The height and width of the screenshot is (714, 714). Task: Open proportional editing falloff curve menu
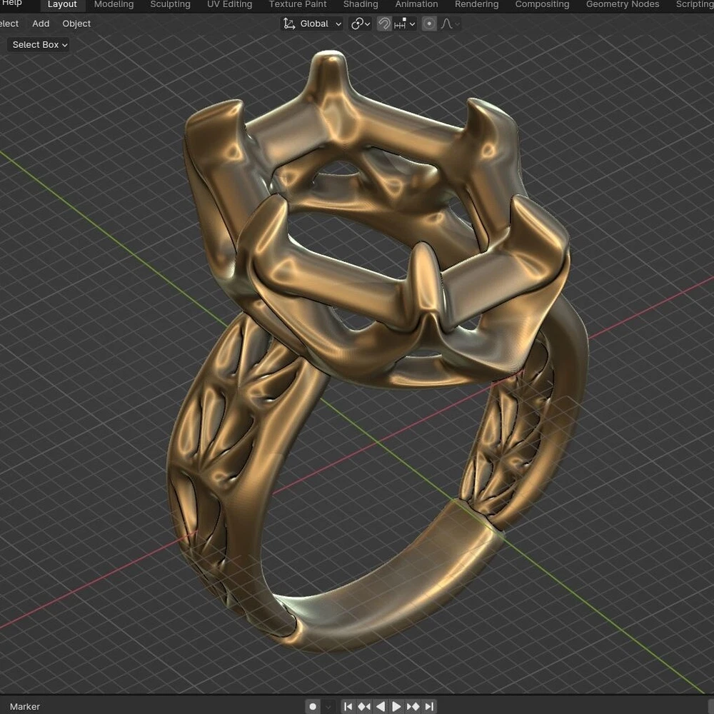pos(450,24)
